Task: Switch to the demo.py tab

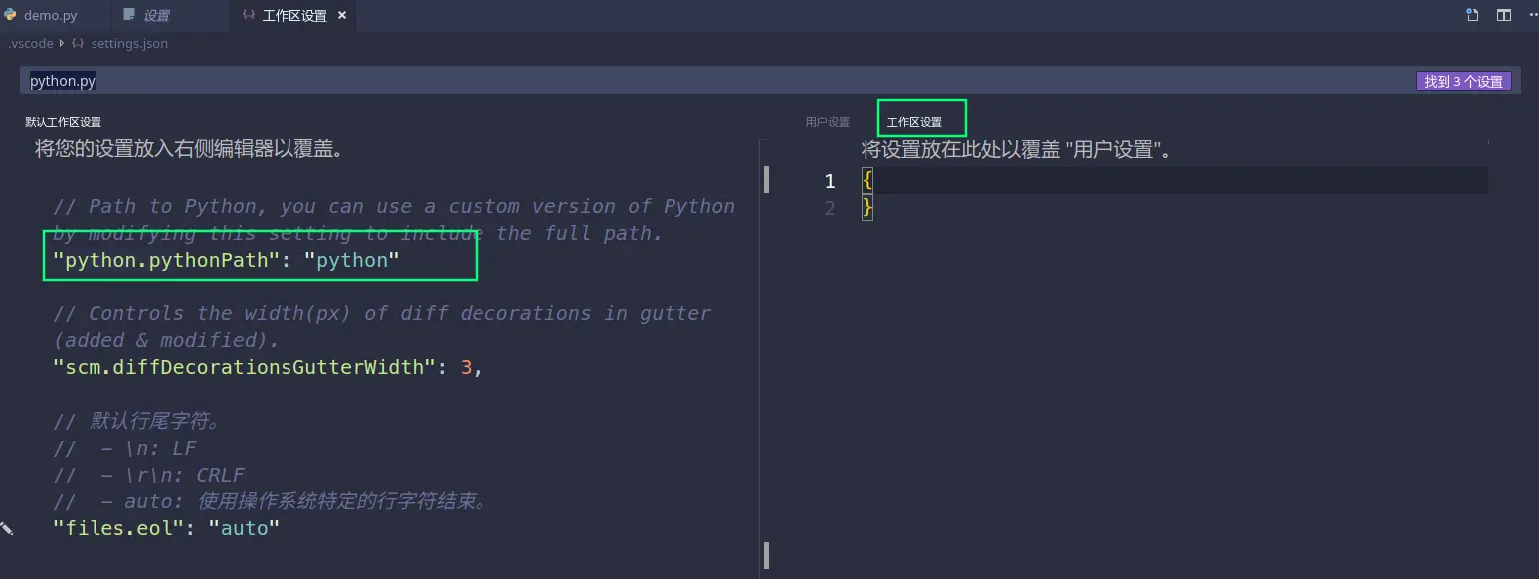Action: click(50, 16)
